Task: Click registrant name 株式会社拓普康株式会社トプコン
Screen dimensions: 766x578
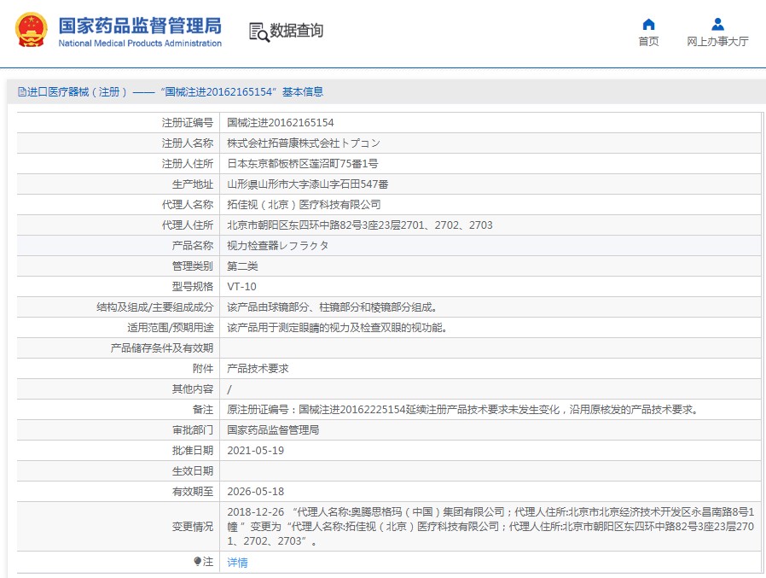Action: pos(304,143)
